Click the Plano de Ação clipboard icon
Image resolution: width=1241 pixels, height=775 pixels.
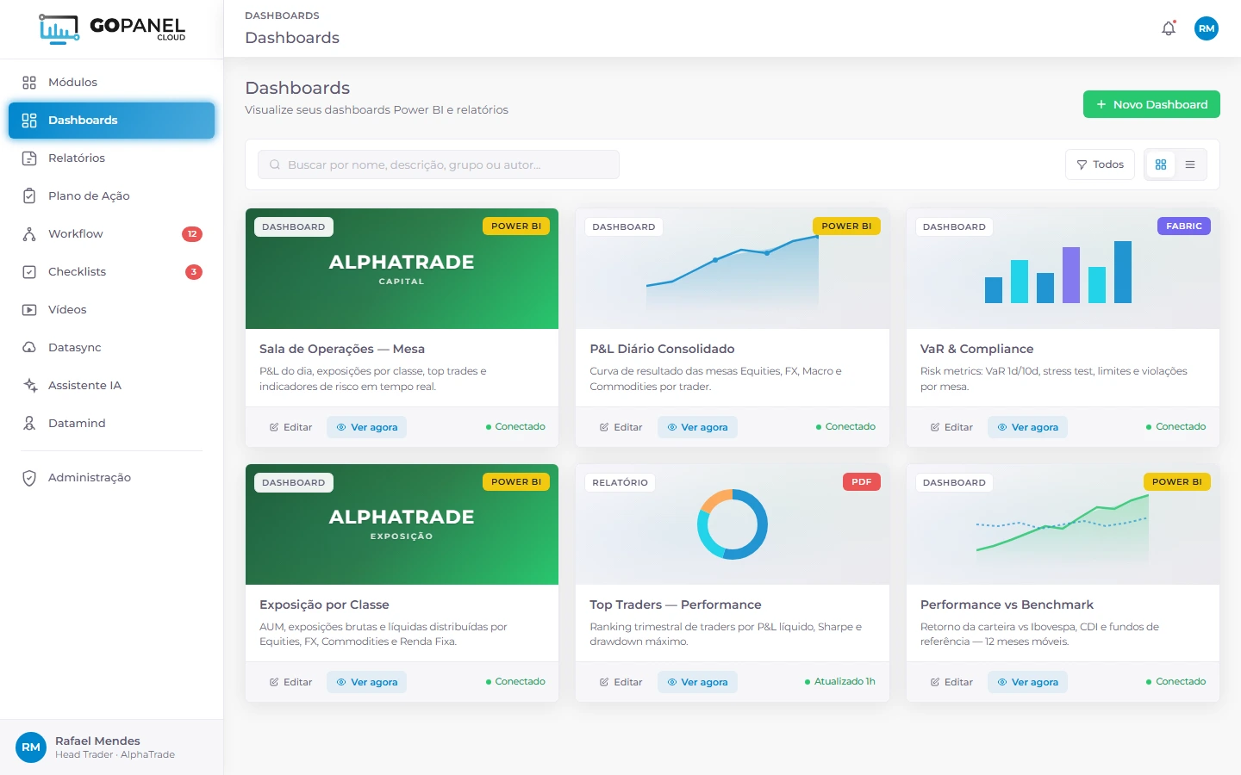point(29,196)
